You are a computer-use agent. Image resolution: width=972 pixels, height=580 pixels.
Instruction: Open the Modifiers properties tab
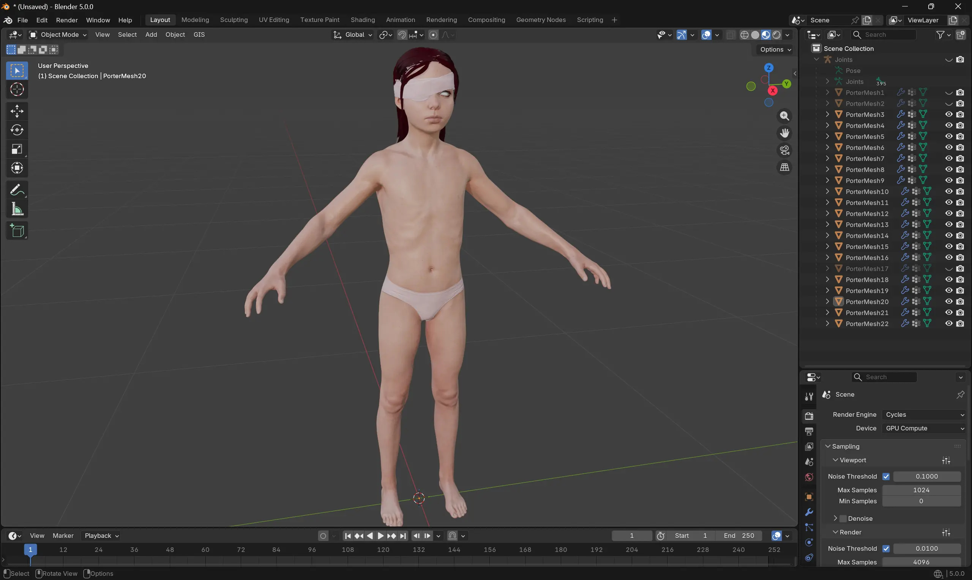[809, 512]
